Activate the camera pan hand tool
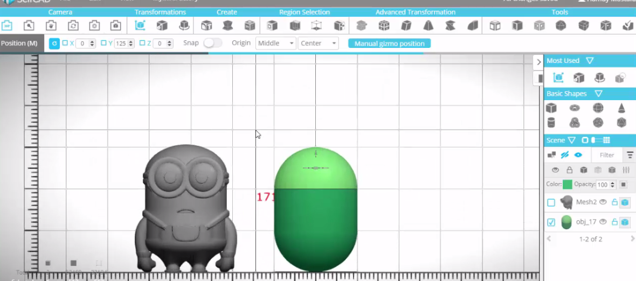The height and width of the screenshot is (281, 636). [x=51, y=25]
